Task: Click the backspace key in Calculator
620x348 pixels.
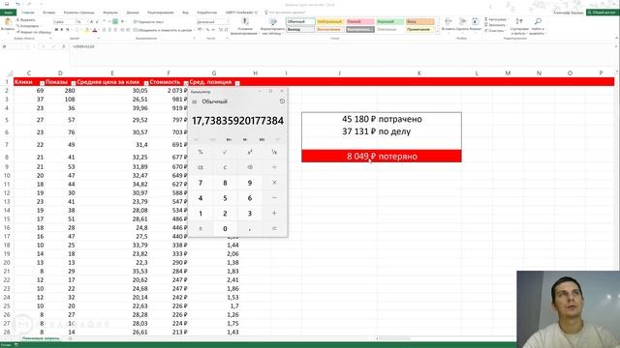Action: (x=250, y=167)
